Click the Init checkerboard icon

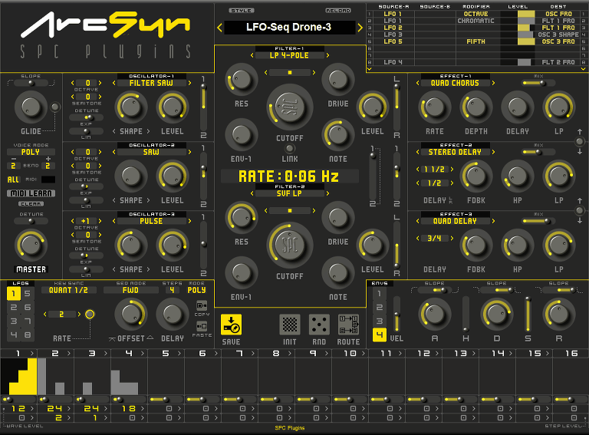tap(290, 325)
